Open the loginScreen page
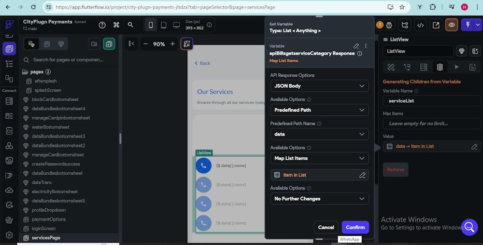The width and height of the screenshot is (483, 245). [x=43, y=229]
